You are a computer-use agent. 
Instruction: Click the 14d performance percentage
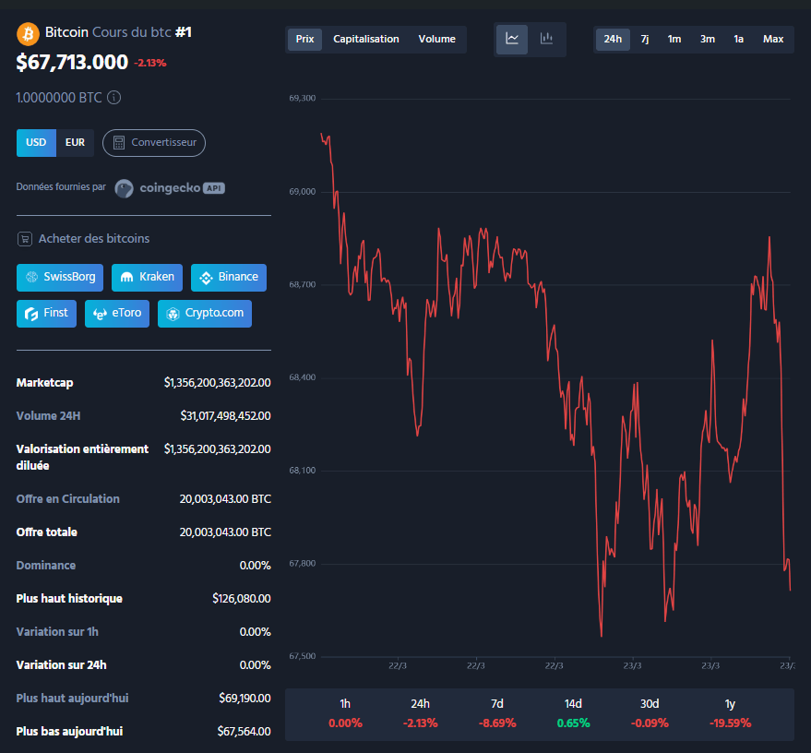573,723
